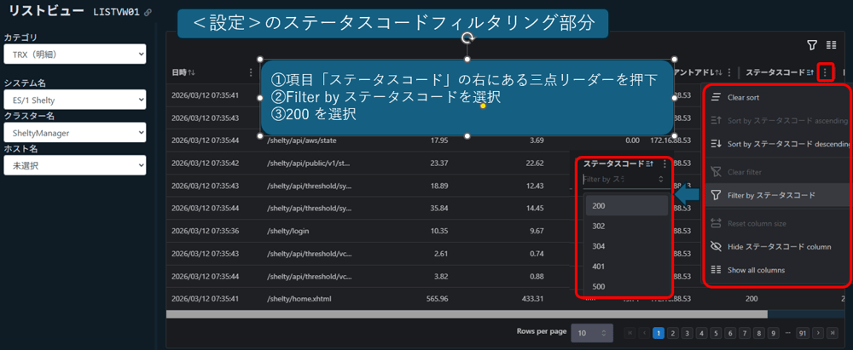Go to the last page arrow icon
Viewport: 853px width, 350px height.
tap(834, 333)
